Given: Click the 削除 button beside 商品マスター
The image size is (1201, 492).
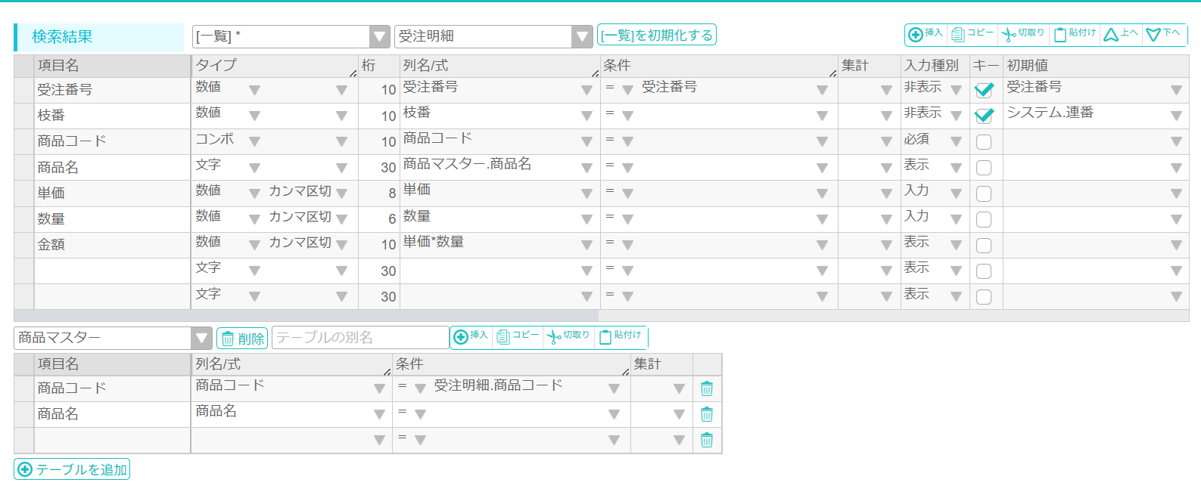Looking at the screenshot, I should pyautogui.click(x=242, y=338).
